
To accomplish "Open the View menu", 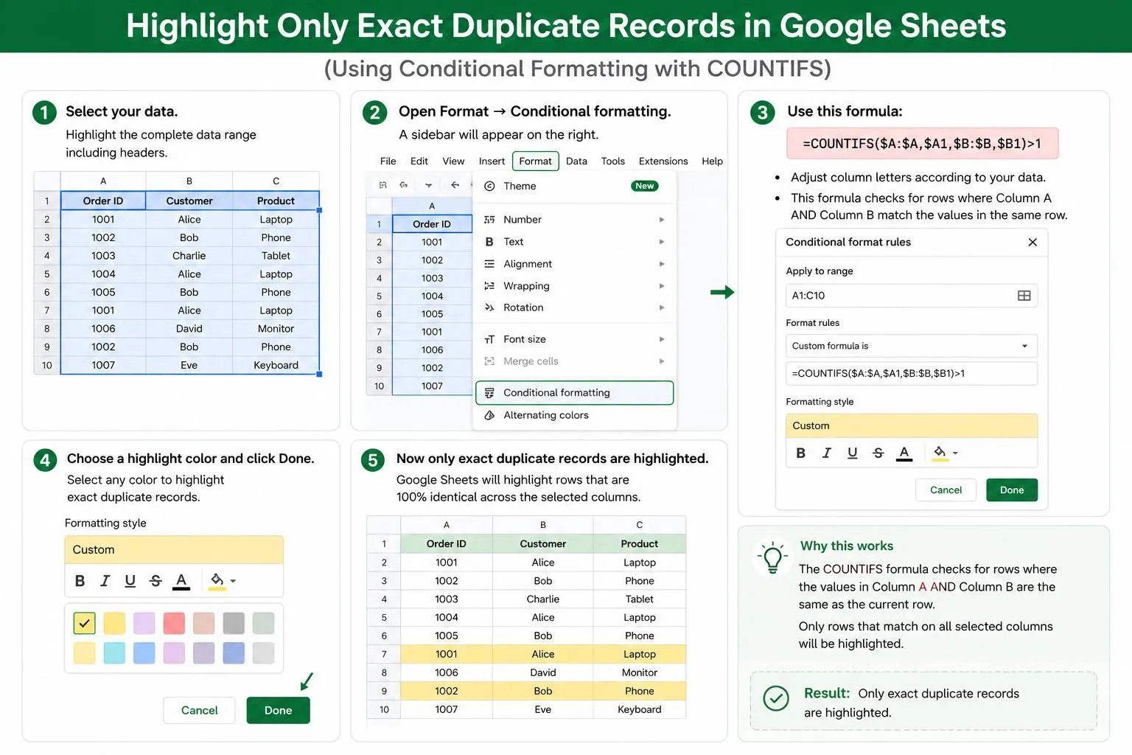I will (454, 161).
